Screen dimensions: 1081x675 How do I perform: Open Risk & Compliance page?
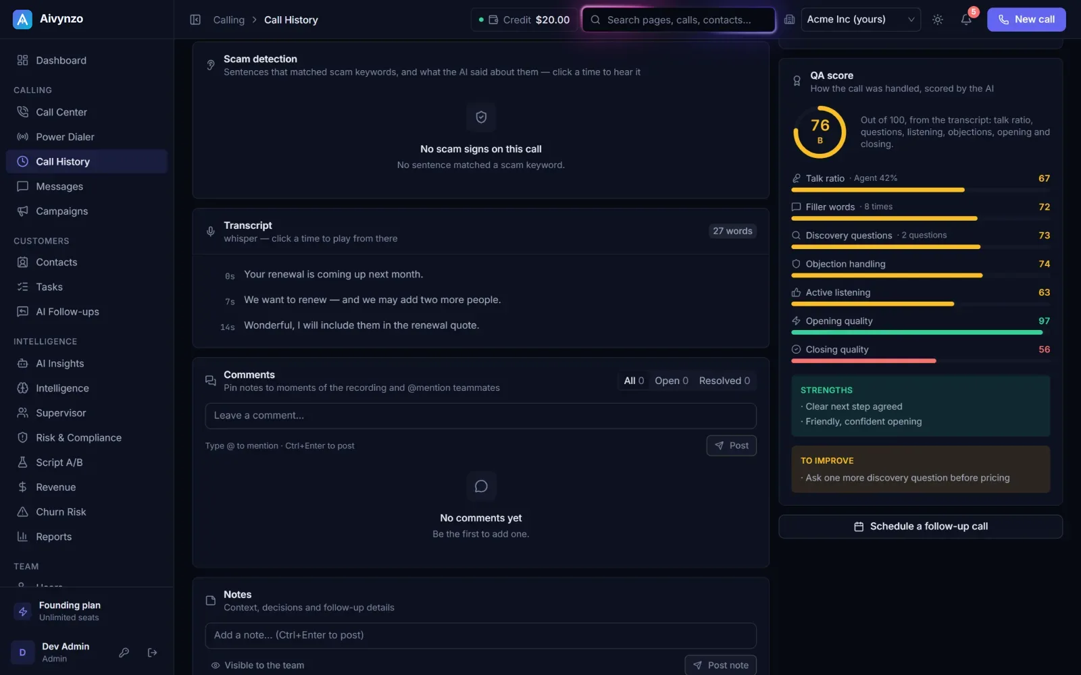[x=86, y=437]
